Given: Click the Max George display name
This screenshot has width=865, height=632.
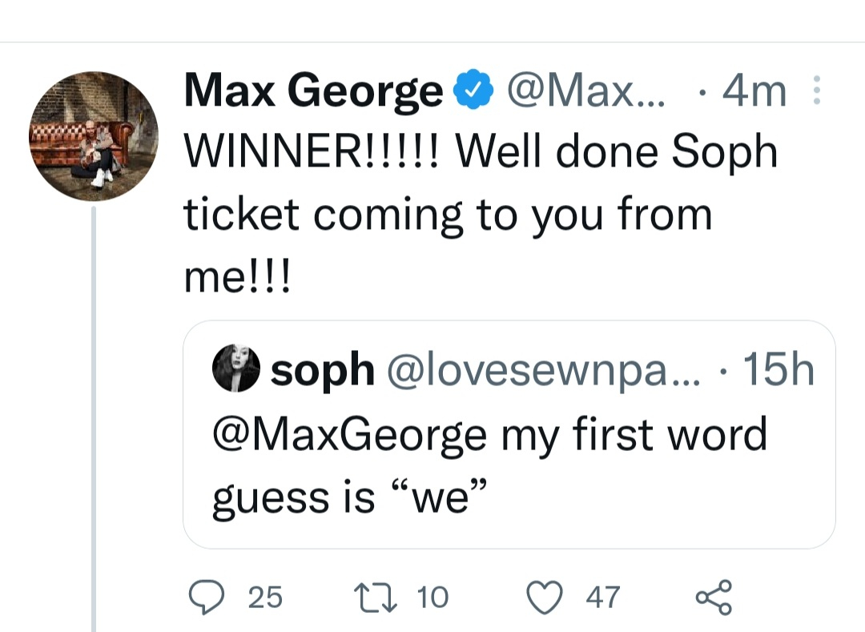Looking at the screenshot, I should [313, 91].
